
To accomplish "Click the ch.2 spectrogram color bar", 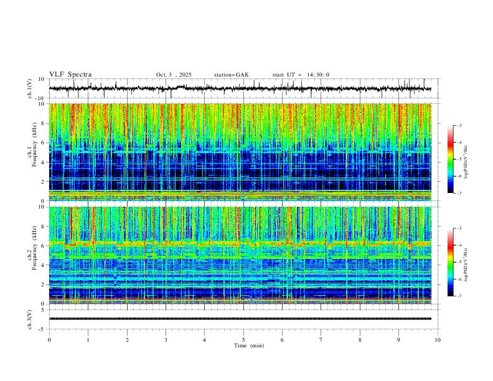I will [450, 262].
